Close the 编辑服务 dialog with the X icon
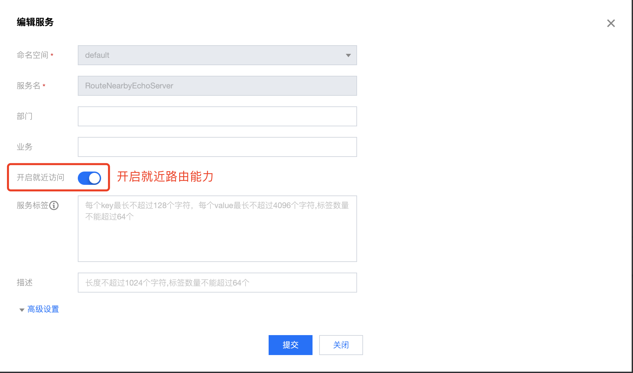633x373 pixels. tap(611, 23)
